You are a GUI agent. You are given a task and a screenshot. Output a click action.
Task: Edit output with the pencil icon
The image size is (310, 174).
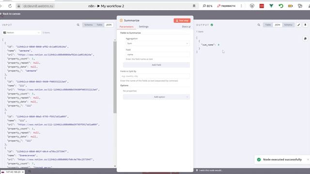click(299, 25)
